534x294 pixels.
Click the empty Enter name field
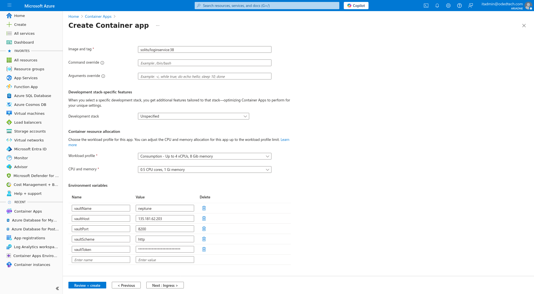click(x=101, y=260)
